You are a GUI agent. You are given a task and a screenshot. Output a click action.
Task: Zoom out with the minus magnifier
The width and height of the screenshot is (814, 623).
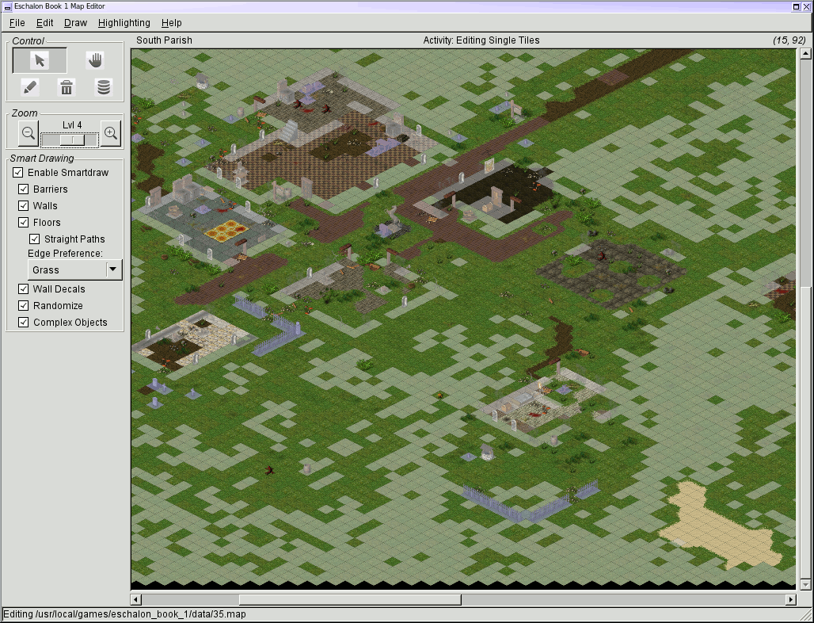click(28, 134)
